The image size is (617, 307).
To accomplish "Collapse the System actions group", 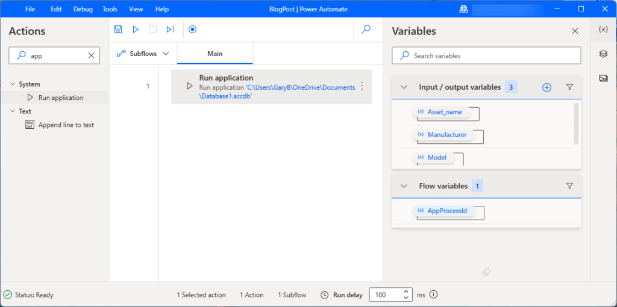I will (12, 84).
